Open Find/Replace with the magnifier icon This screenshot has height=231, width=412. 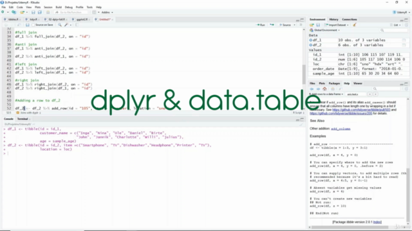60,25
